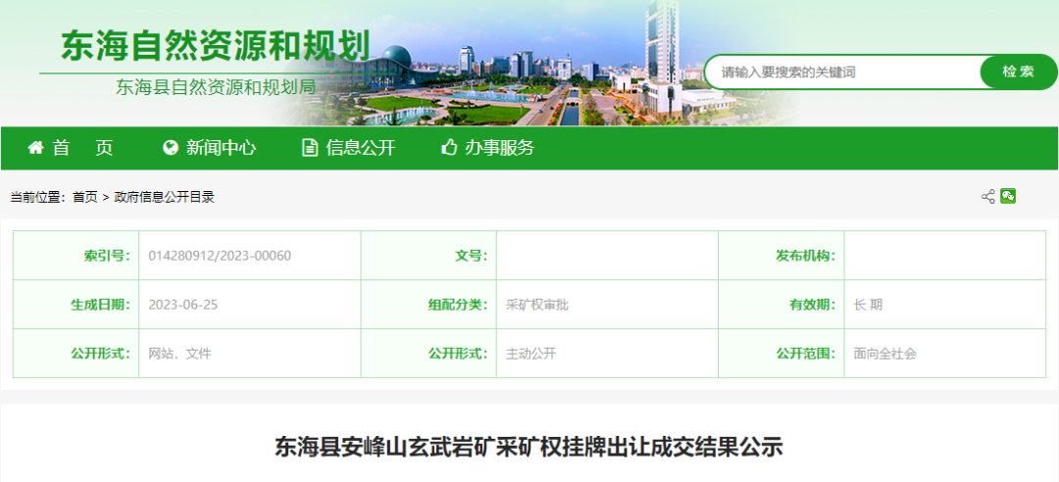
Task: Open the 信息公开 menu item
Action: click(x=360, y=148)
